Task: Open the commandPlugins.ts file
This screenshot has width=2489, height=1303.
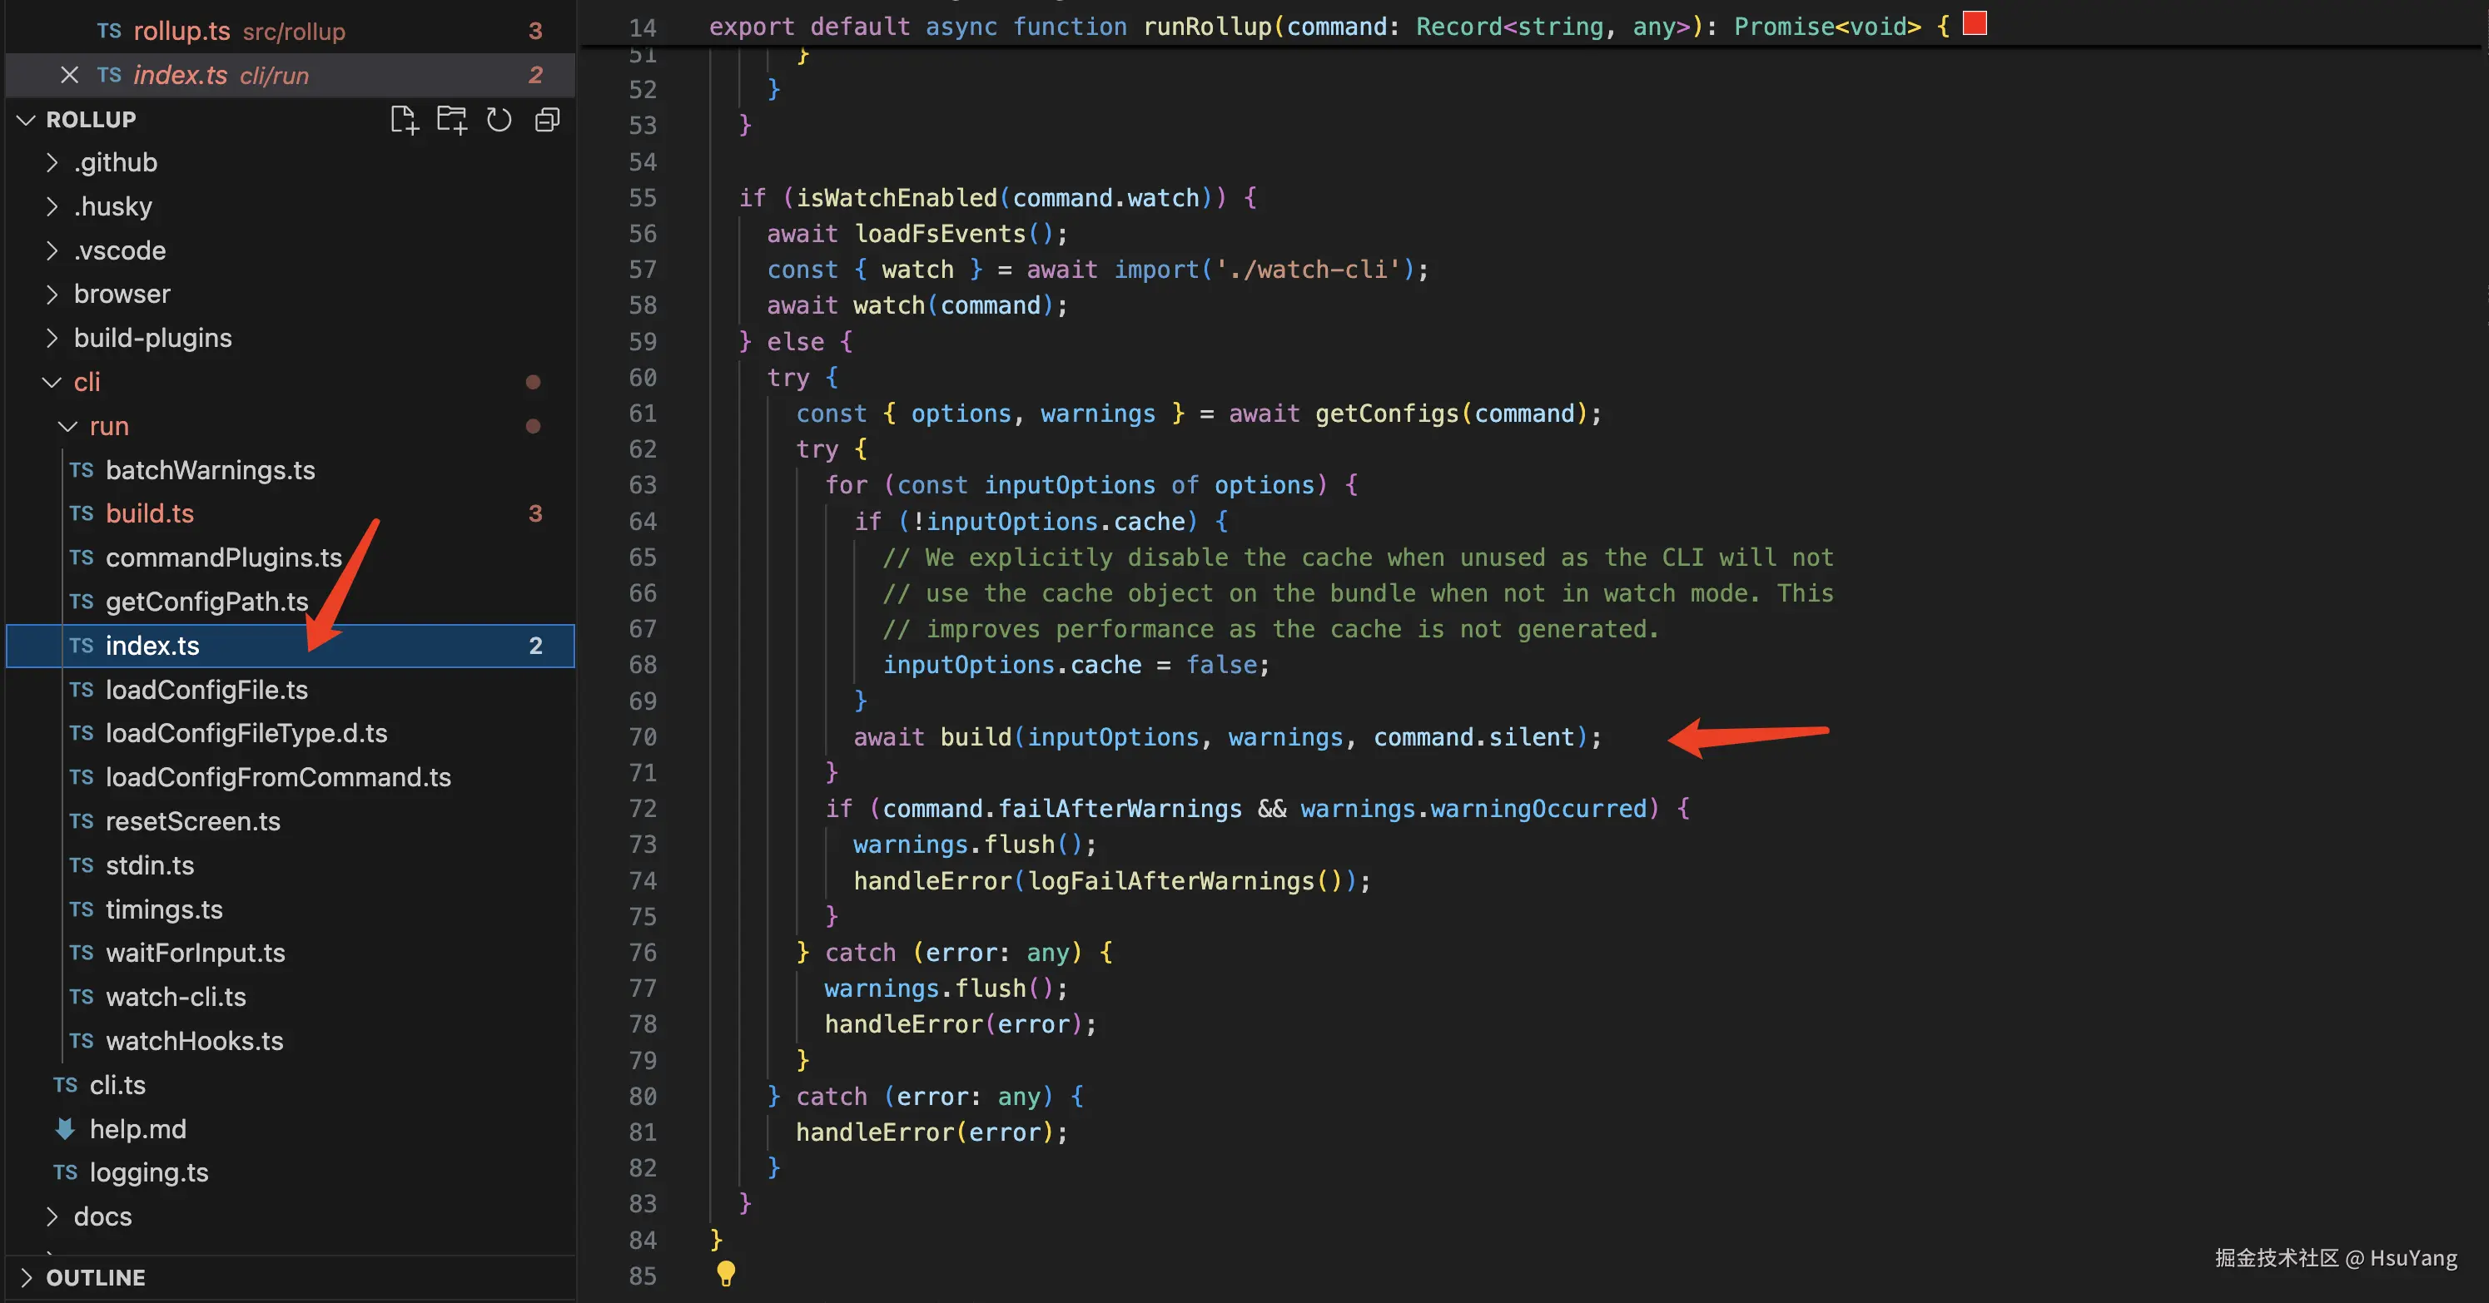Action: pos(223,557)
